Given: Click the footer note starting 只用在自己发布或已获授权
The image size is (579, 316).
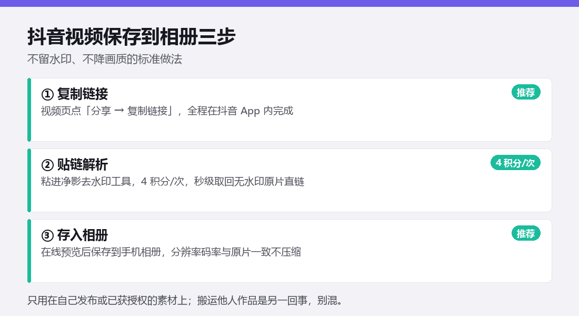Looking at the screenshot, I should [x=185, y=301].
